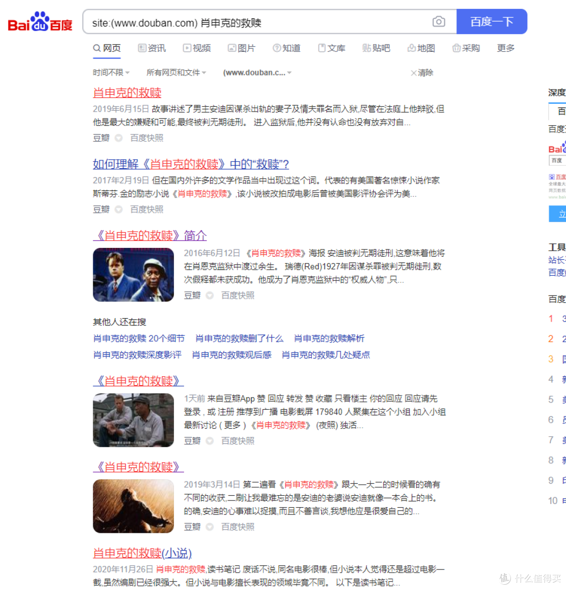Viewport: 566px width, 590px height.
Task: Switch to the 资讯 tab
Action: click(152, 48)
